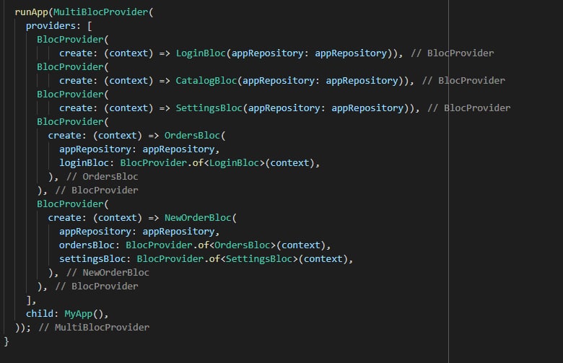Click BlocProvider( line above OrdersBloc create

[72, 122]
